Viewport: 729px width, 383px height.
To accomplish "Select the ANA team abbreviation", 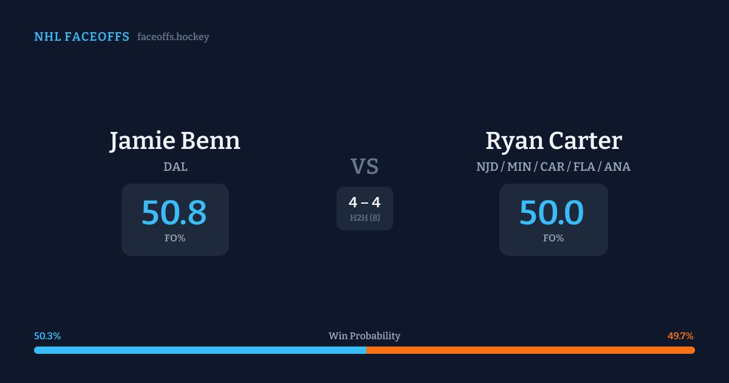I will [617, 167].
